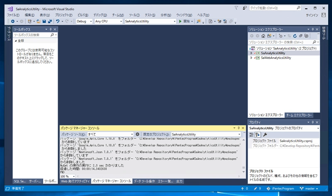This screenshot has width=332, height=196.
Task: Click the Home icon in Solution Explorer
Action: coord(263,36)
